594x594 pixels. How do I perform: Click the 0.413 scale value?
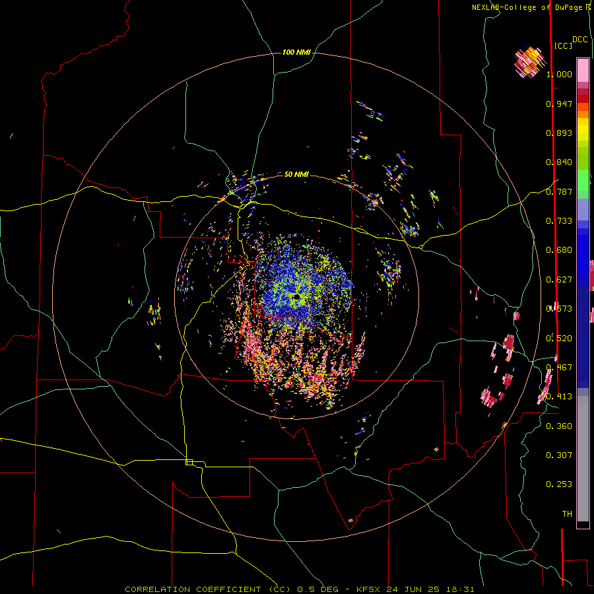pyautogui.click(x=559, y=397)
